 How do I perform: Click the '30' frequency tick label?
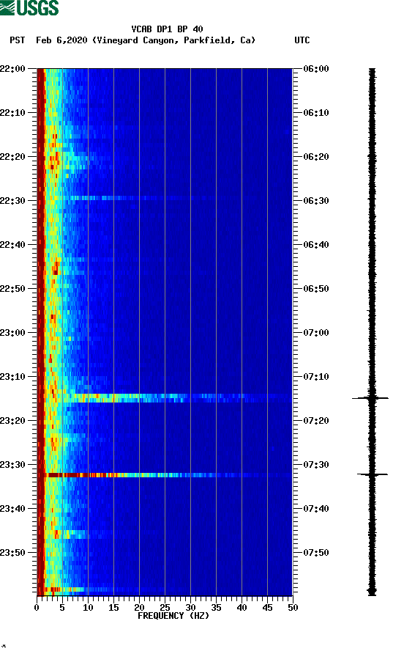coord(190,608)
